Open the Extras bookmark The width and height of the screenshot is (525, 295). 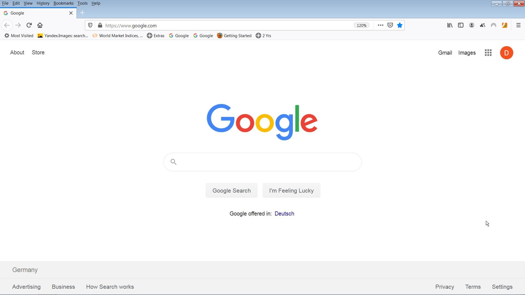[156, 36]
